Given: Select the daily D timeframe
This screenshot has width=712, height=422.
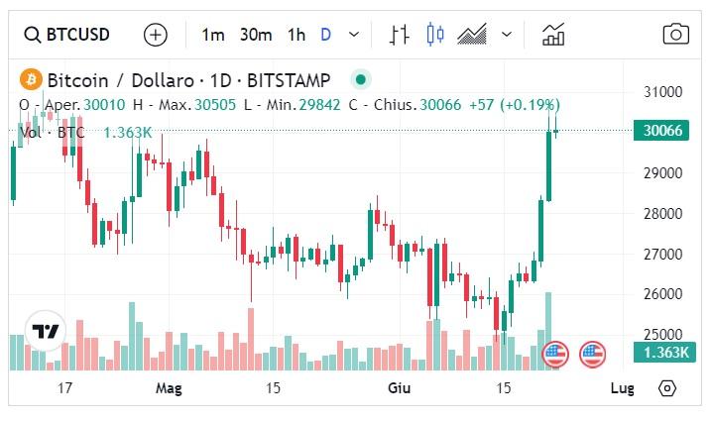Looking at the screenshot, I should coord(325,35).
